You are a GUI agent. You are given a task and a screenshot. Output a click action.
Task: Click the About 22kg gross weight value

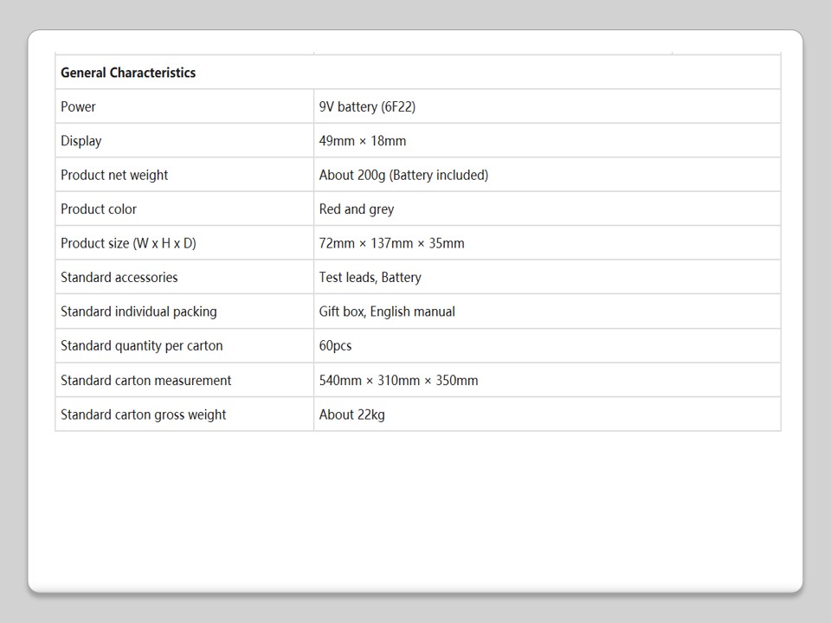[351, 415]
